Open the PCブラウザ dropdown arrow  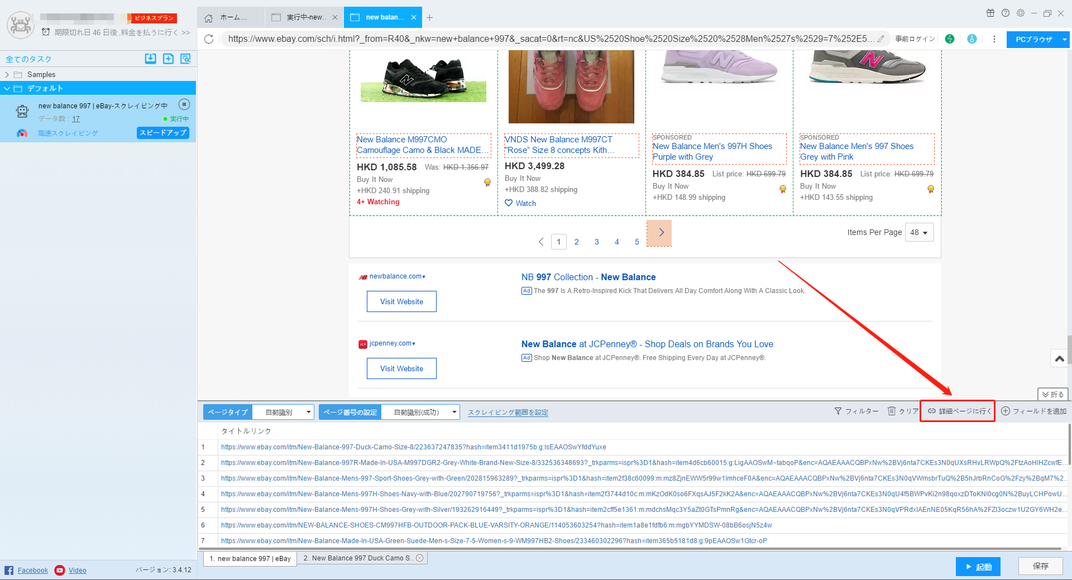pyautogui.click(x=1064, y=39)
